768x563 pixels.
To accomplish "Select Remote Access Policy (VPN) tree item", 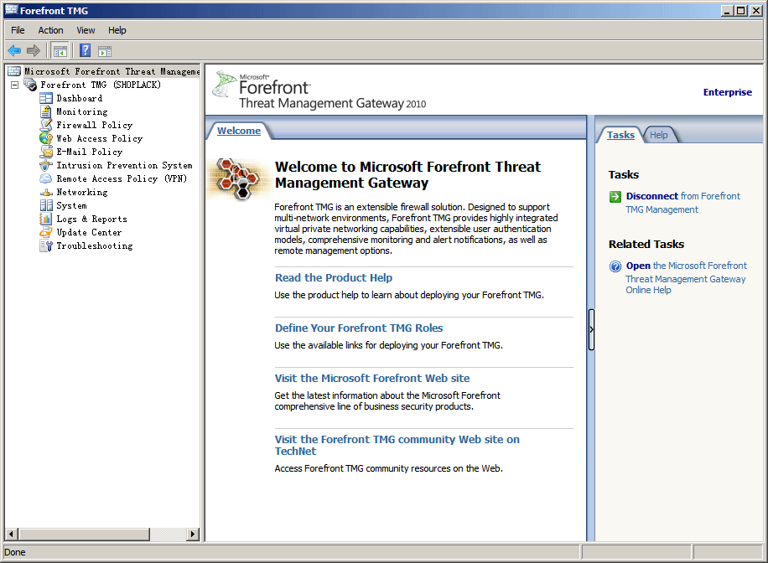I will tap(122, 178).
